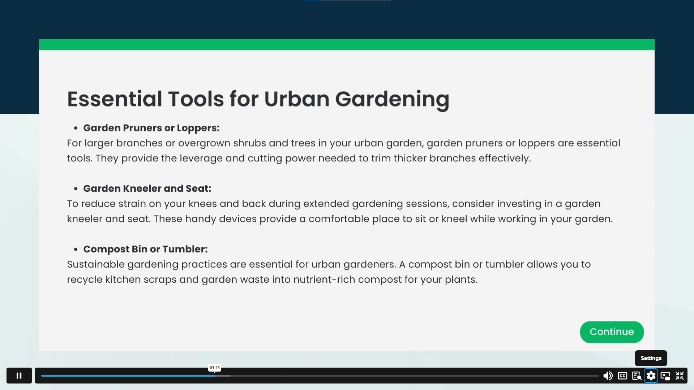Pause the lesson playback
Viewport: 694px width, 390px height.
[19, 376]
